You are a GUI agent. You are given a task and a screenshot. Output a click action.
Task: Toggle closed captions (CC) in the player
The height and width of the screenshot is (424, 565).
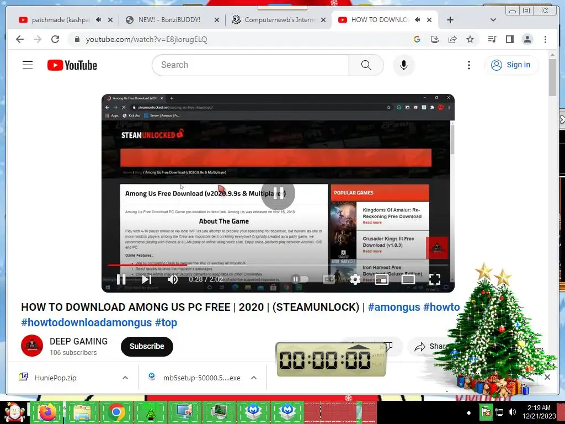point(329,279)
